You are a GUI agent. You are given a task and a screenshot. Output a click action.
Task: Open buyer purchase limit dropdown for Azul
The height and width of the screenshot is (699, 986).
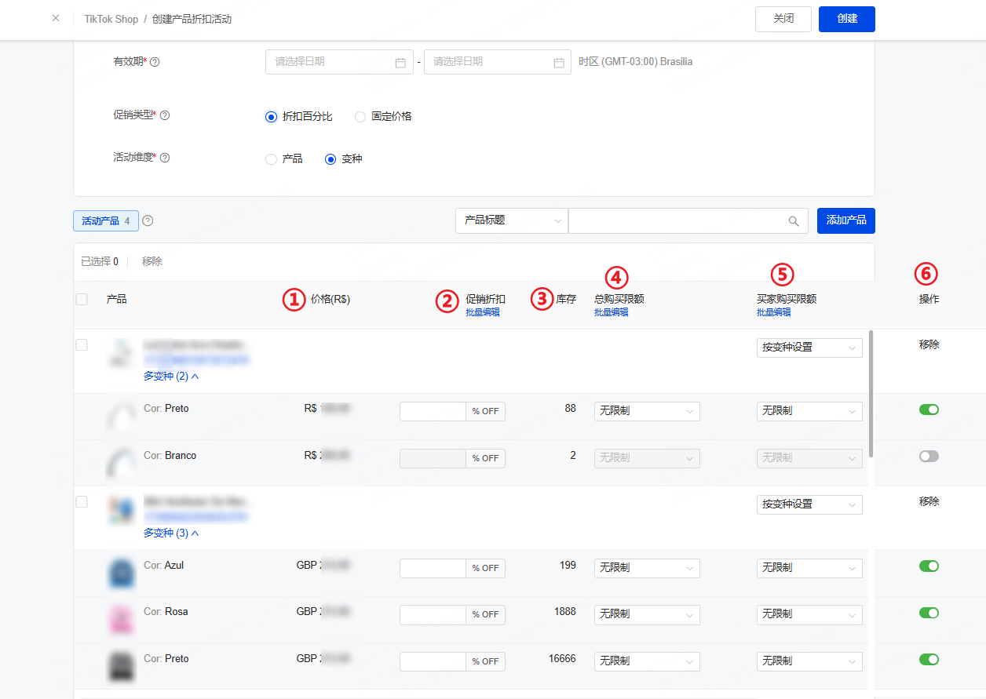click(809, 568)
